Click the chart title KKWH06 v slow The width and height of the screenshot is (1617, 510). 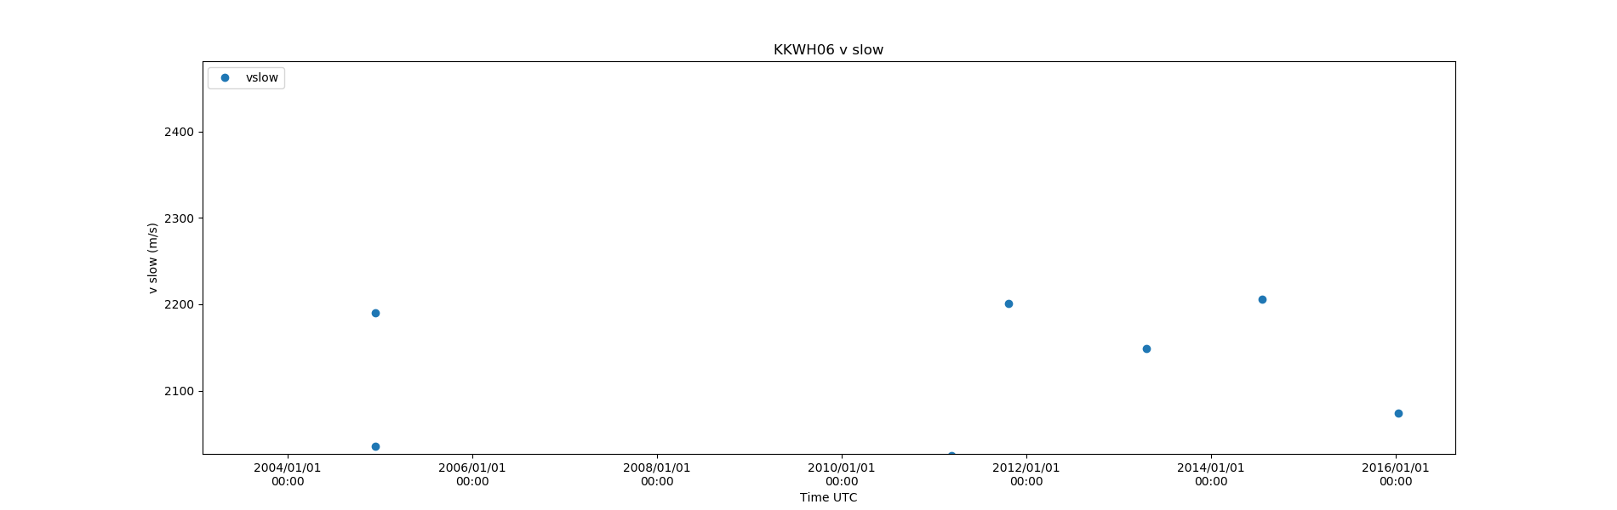pos(828,50)
